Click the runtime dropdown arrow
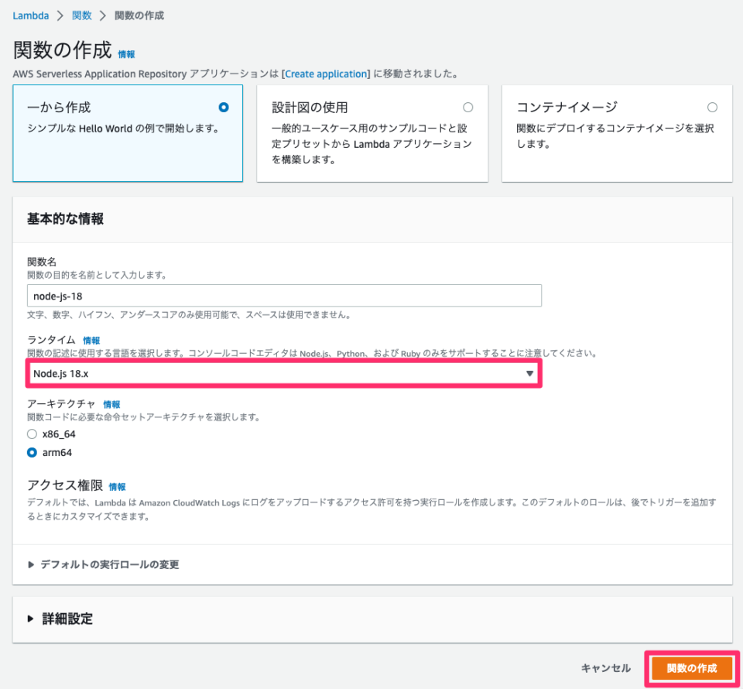 click(x=529, y=373)
